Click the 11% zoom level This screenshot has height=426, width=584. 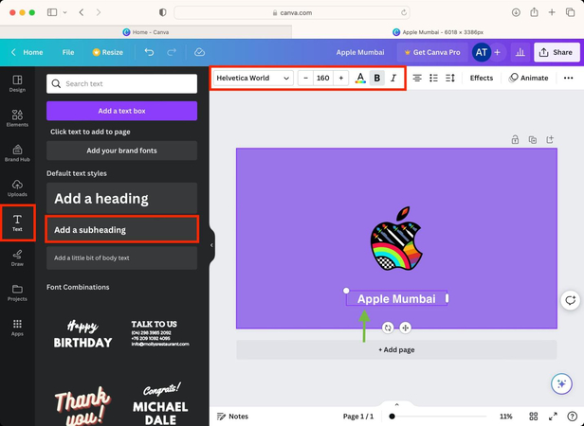[506, 417]
